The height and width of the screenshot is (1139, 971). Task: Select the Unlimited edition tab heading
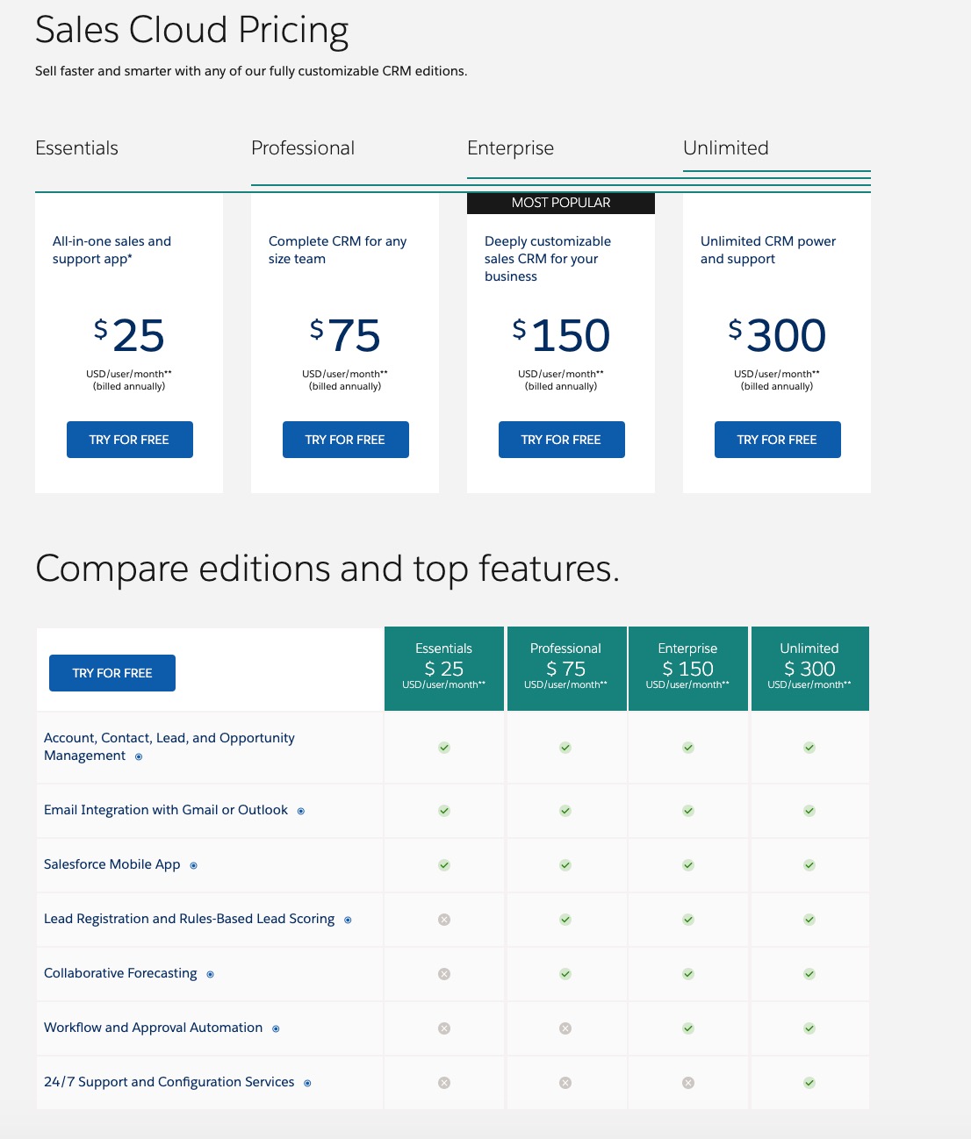[x=726, y=147]
